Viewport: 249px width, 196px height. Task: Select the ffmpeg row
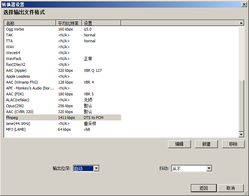point(63,118)
